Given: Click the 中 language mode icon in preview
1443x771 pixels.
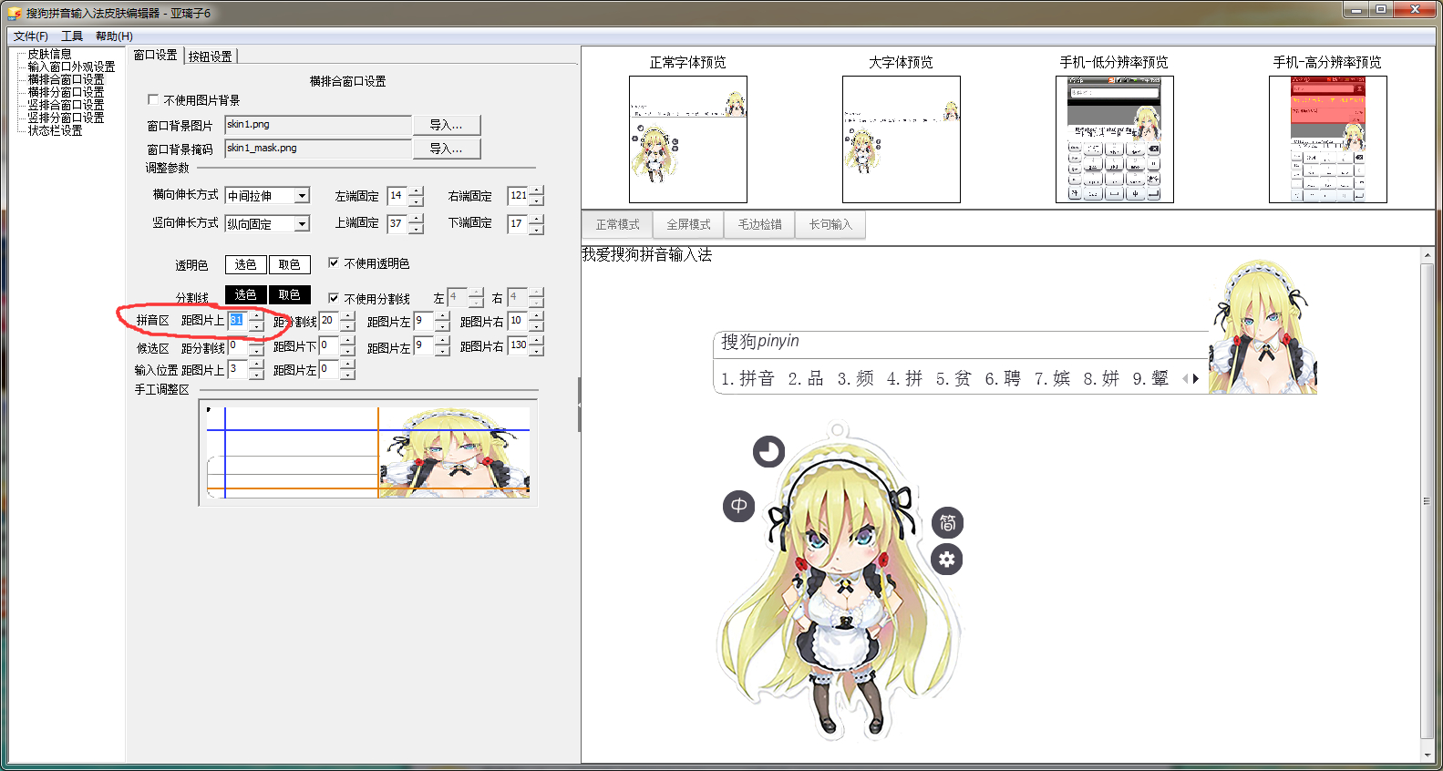Looking at the screenshot, I should [x=738, y=506].
